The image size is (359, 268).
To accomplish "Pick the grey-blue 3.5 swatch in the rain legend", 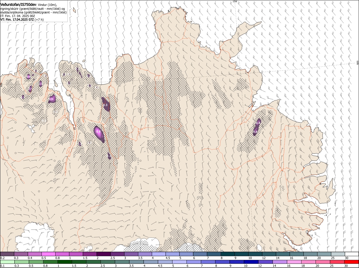I will [136, 262].
